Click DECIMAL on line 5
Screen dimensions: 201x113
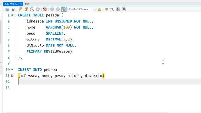click(x=53, y=39)
